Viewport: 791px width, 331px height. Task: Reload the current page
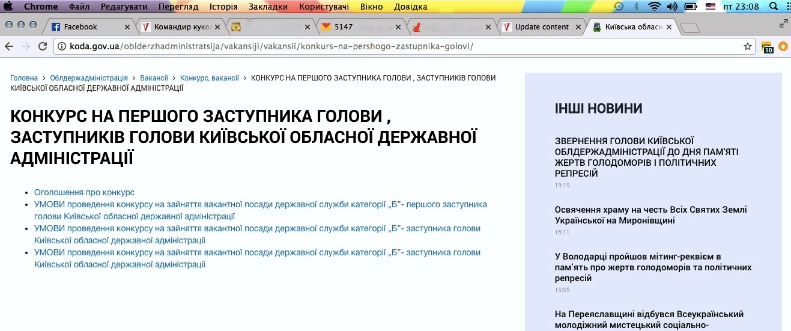pyautogui.click(x=43, y=46)
